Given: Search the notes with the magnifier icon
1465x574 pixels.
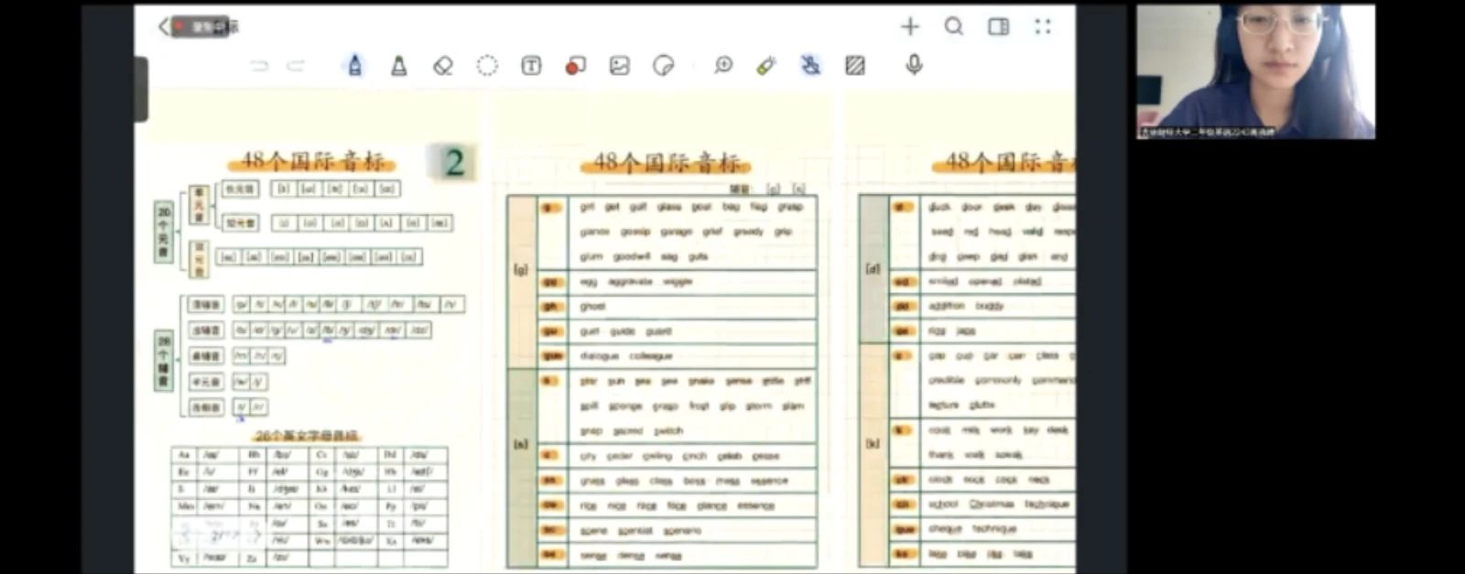Looking at the screenshot, I should click(954, 27).
